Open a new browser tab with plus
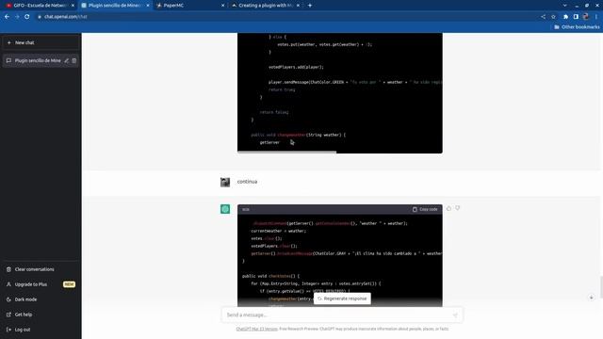The width and height of the screenshot is (603, 339). [x=310, y=6]
